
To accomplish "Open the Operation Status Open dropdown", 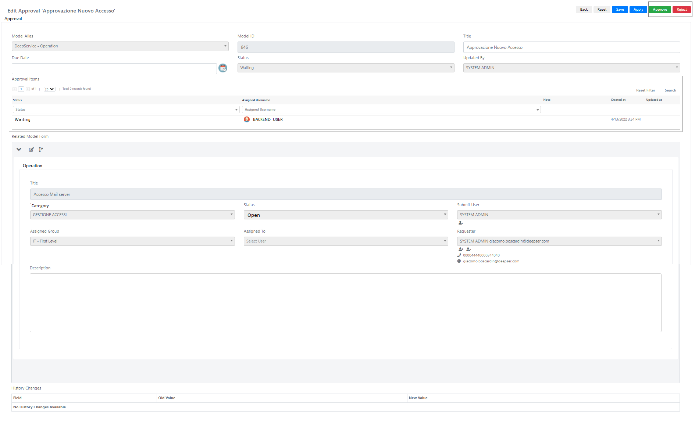I will coord(346,215).
